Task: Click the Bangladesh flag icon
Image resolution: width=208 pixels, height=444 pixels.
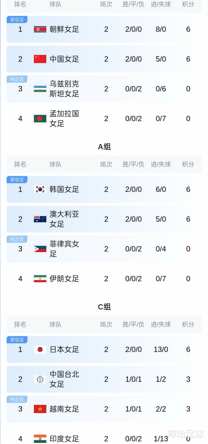Action: [x=40, y=118]
